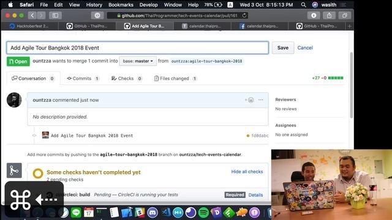Click the yellow pending status dot by fd0dabc

[x=247, y=136]
